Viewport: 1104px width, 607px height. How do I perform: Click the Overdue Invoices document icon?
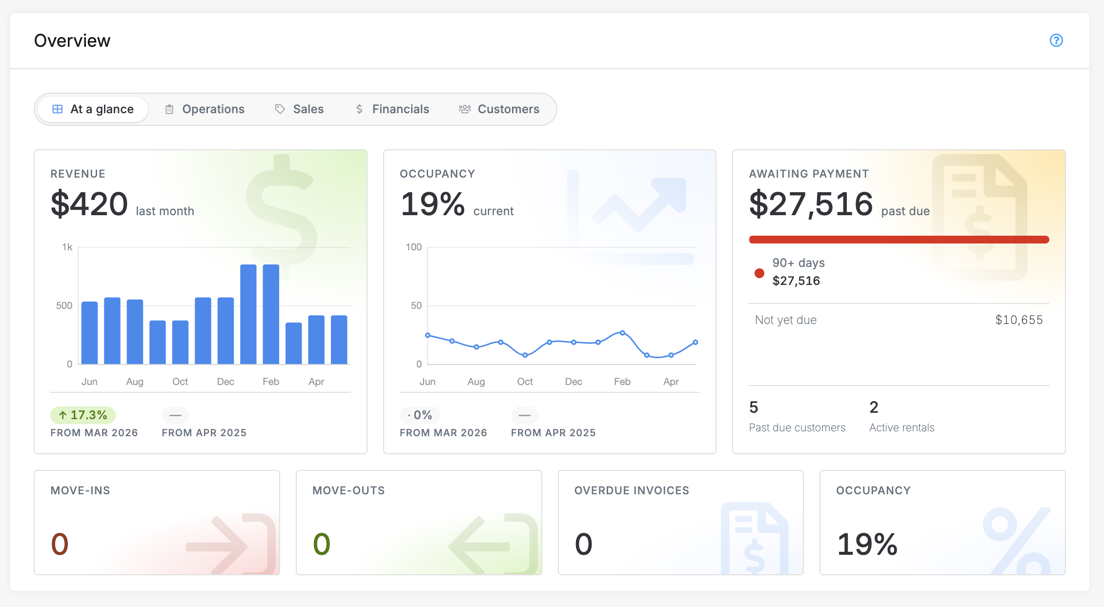(x=755, y=538)
